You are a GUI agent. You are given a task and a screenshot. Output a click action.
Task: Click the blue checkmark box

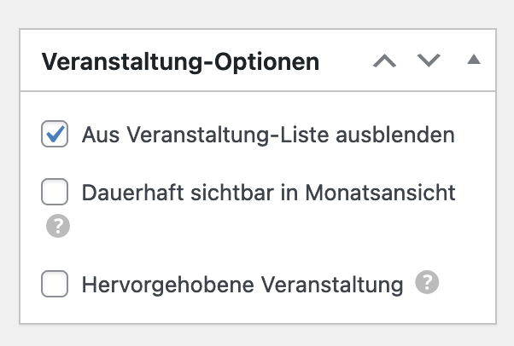55,135
